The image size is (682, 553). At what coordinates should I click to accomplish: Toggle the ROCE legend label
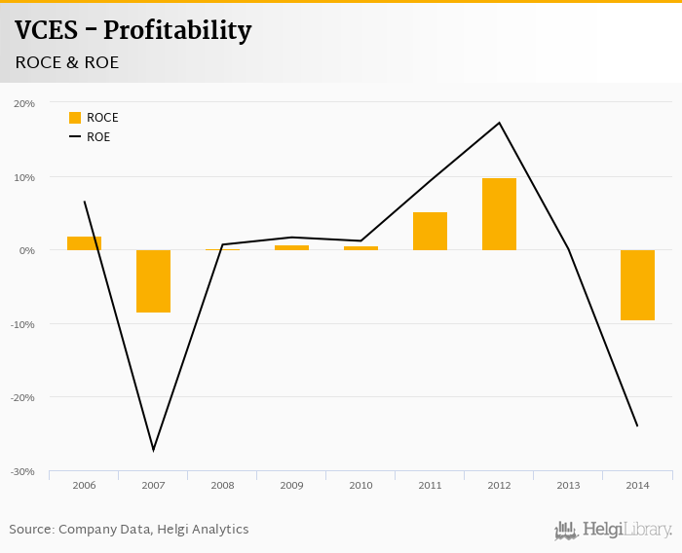[102, 118]
